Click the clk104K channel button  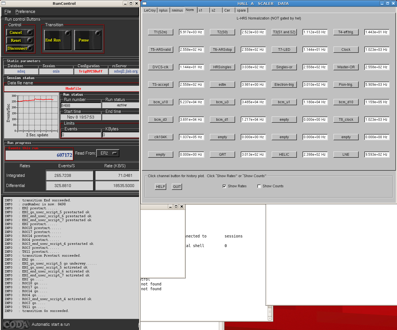(x=161, y=137)
